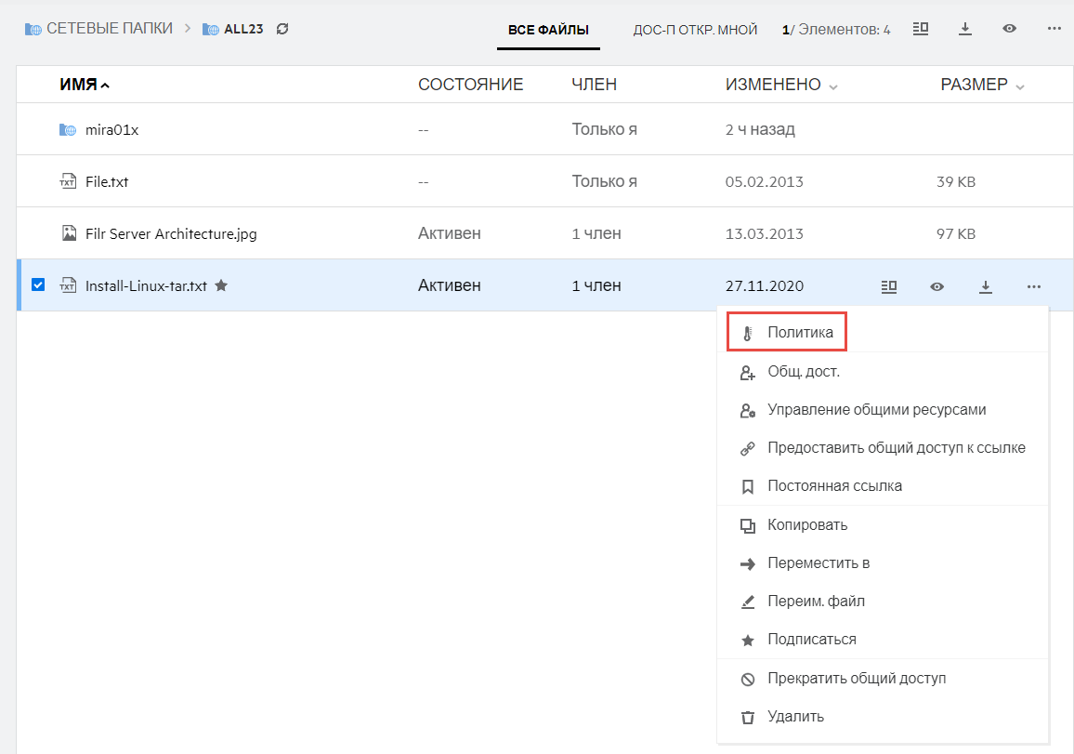Open the more options menu in top toolbar

(x=1054, y=29)
